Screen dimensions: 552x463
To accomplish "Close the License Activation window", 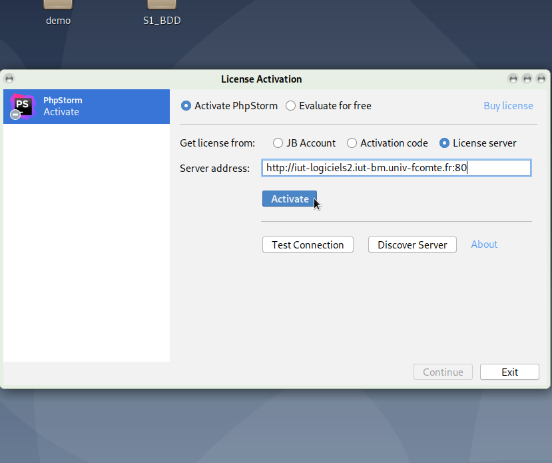I will coord(540,79).
